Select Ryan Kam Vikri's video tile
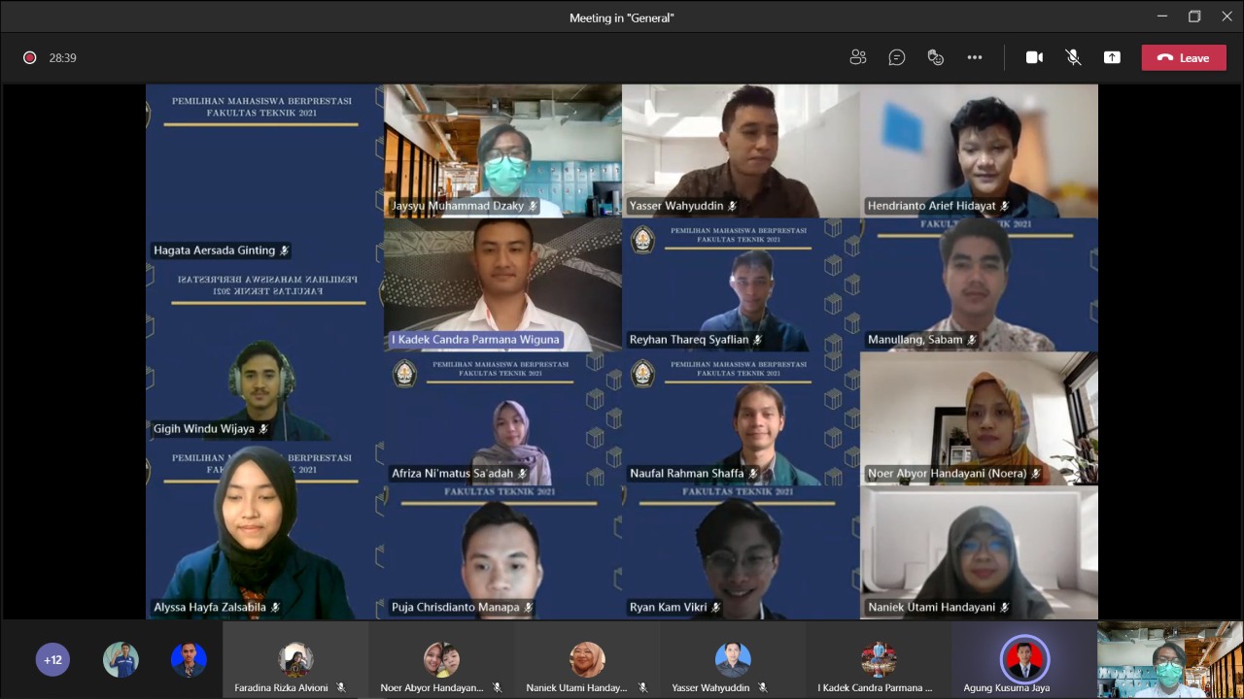Screen dimensions: 1244x699 (x=741, y=551)
